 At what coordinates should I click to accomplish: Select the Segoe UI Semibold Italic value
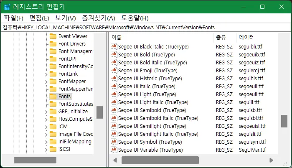pos(158,118)
